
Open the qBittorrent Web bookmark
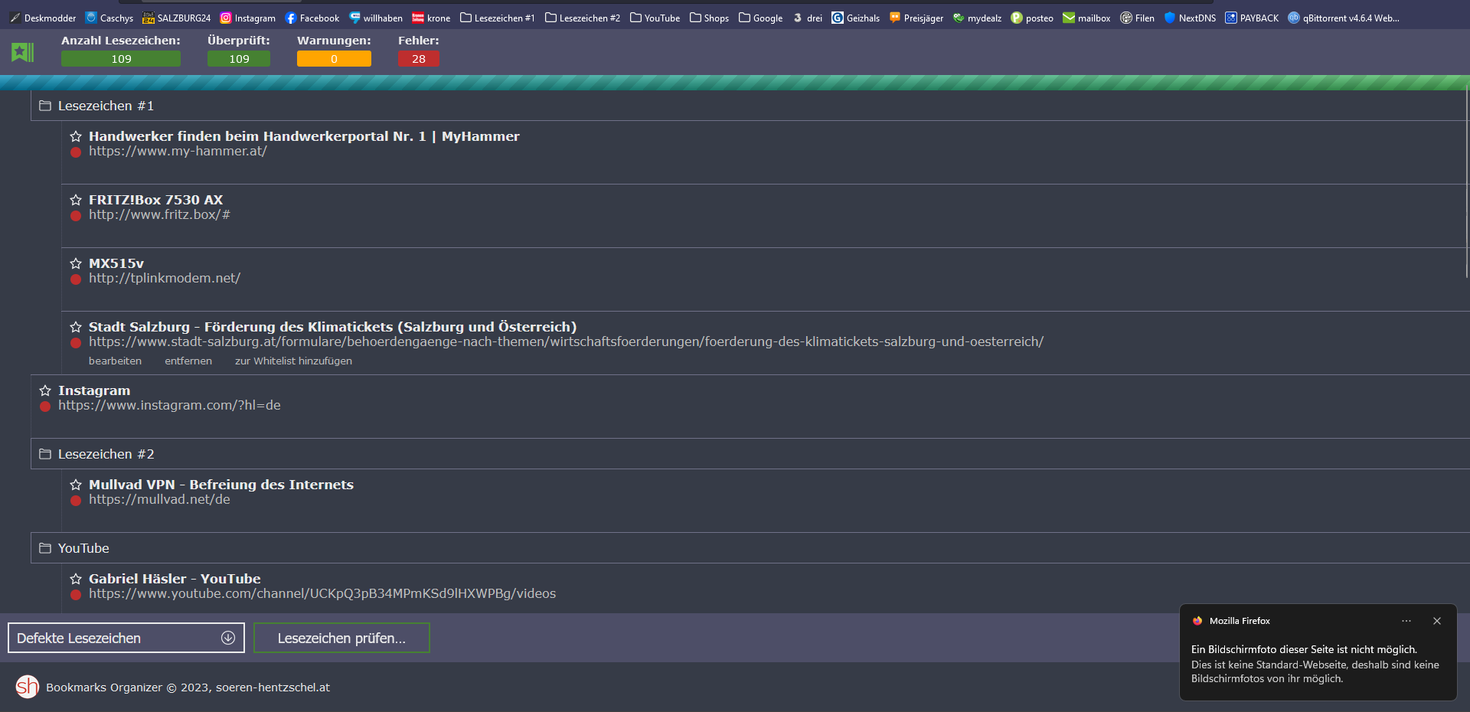[x=1344, y=18]
